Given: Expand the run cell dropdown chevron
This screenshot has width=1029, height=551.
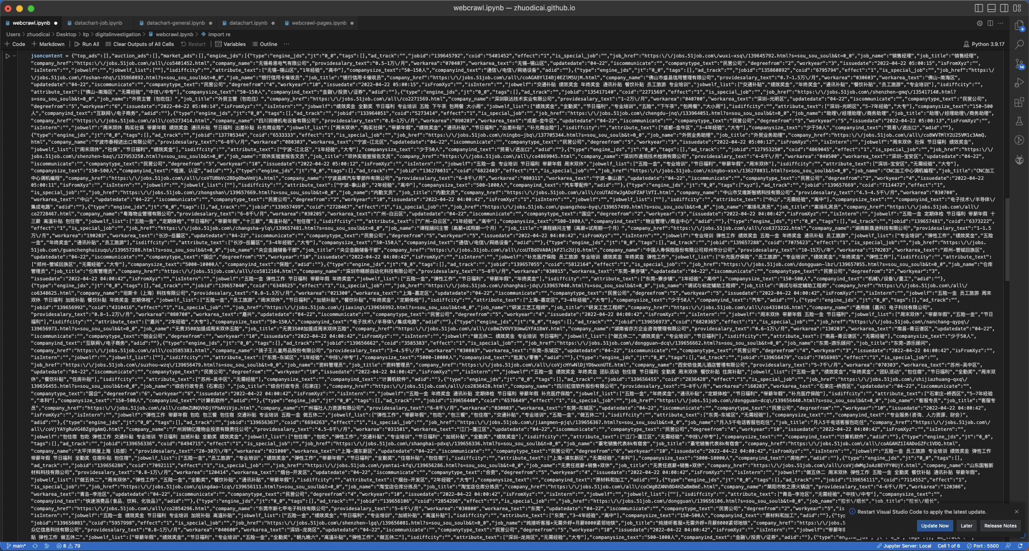Looking at the screenshot, I should pyautogui.click(x=14, y=56).
